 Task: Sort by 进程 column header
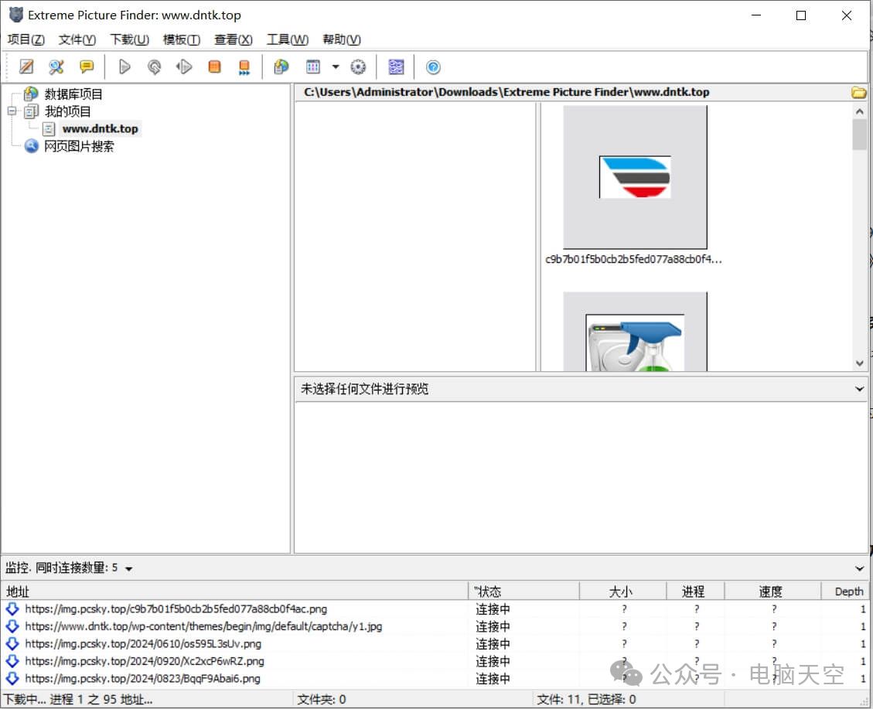click(x=695, y=591)
